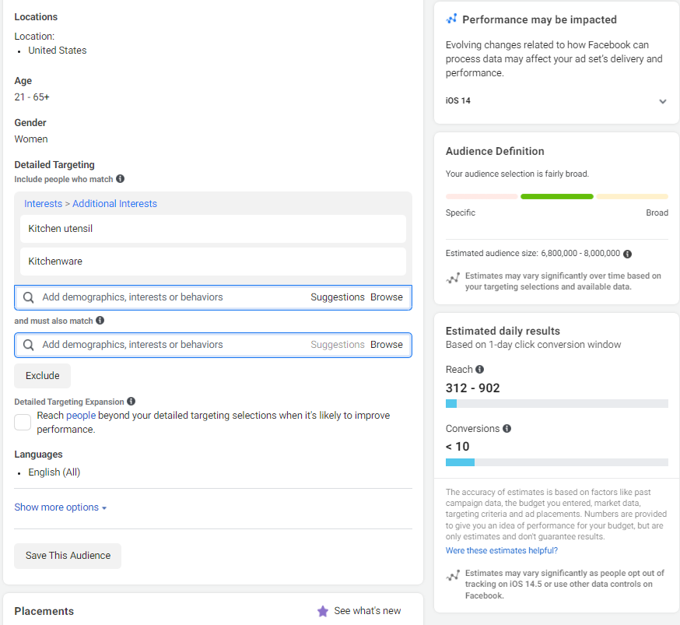Click Detailed Targeting Expansion info icon
680x625 pixels.
coord(131,402)
